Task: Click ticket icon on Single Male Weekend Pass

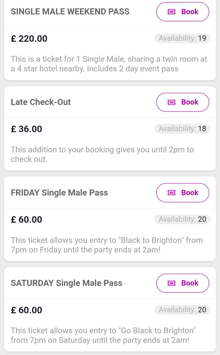Action: pyautogui.click(x=171, y=12)
